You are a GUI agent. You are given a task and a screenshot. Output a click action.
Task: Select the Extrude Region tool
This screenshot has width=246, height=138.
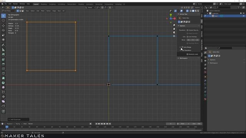coord(3,55)
